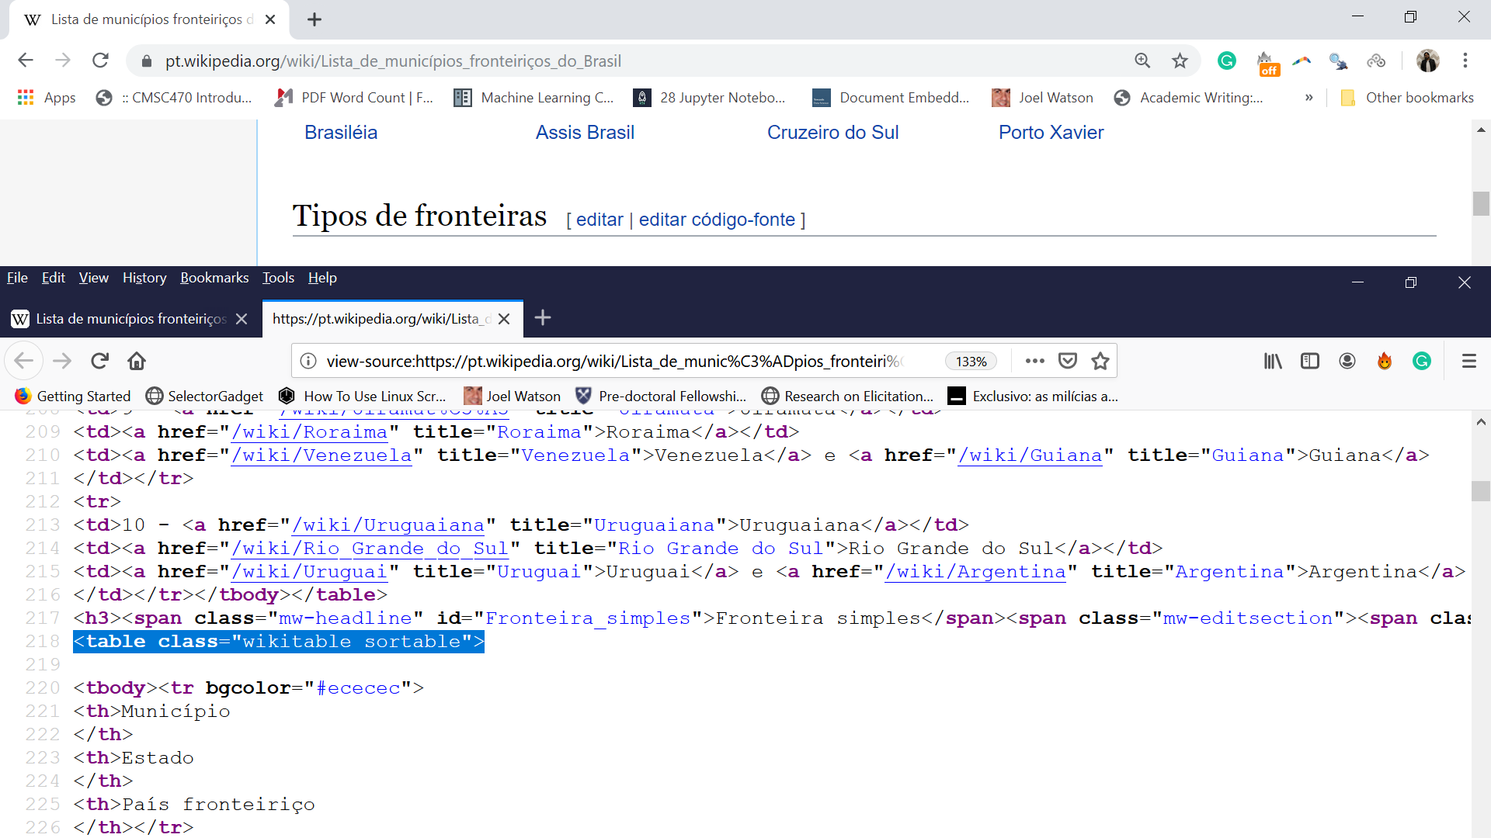Expand page actions three-dots menu
1491x838 pixels.
[1034, 361]
